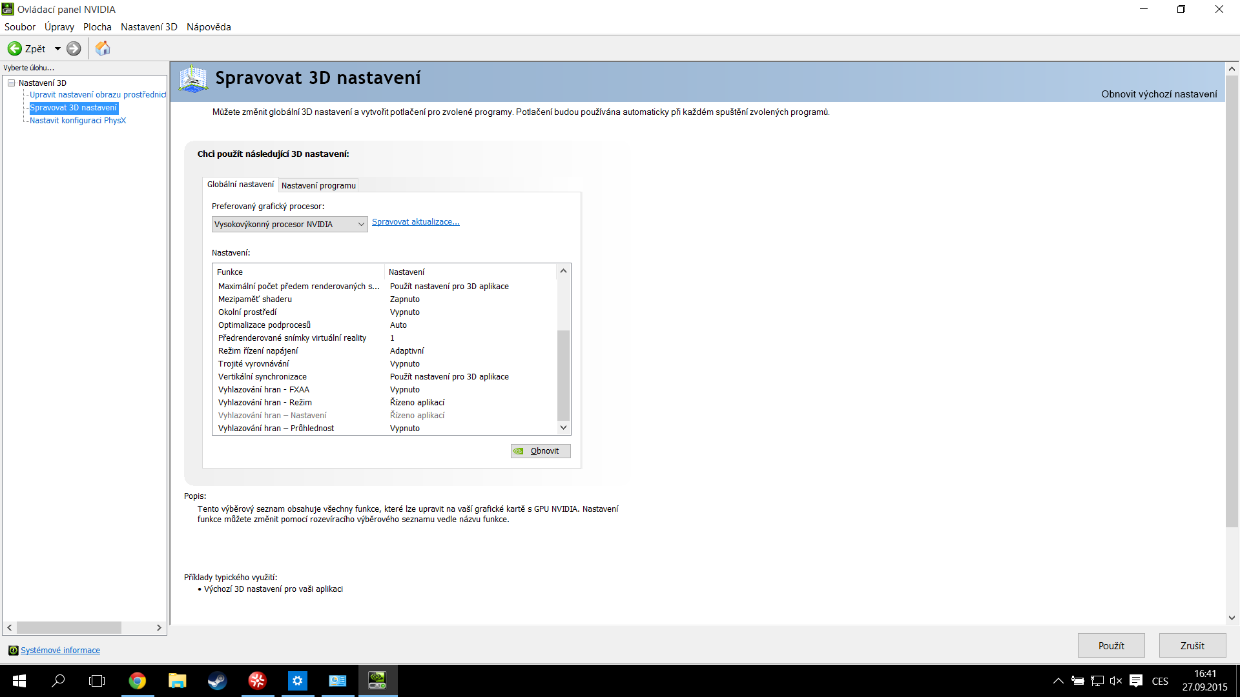Click the green Back arrow icon
1240x697 pixels.
[x=14, y=48]
